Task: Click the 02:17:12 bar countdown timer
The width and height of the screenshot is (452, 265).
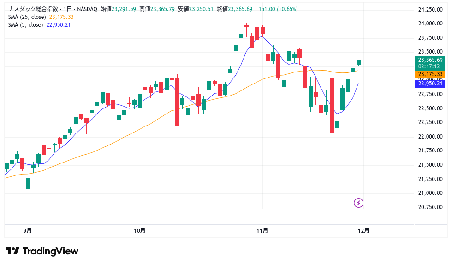Action: coord(430,66)
